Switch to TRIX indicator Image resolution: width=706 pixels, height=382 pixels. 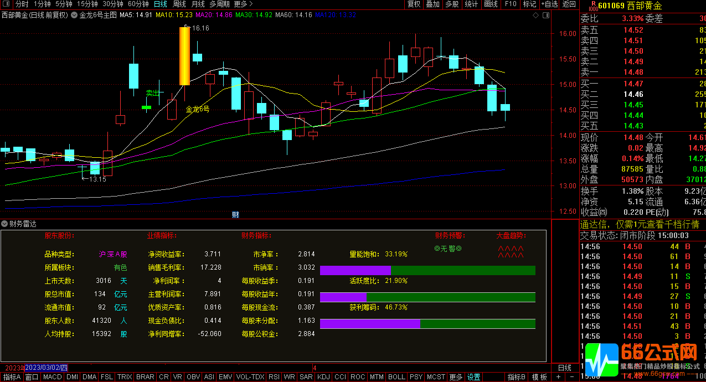[125, 377]
